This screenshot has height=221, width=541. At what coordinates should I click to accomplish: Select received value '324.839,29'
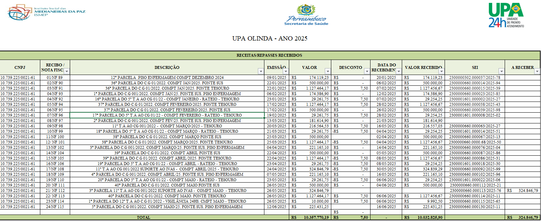pos(423,169)
